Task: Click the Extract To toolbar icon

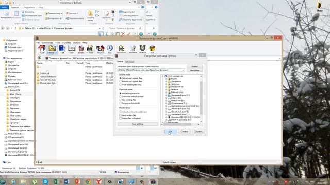Action: (x=52, y=49)
